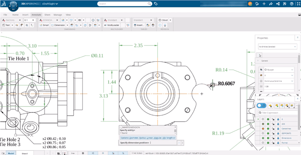Open the No Entities Selected dropdown
Image resolution: width=301 pixels, height=155 pixels.
click(277, 47)
